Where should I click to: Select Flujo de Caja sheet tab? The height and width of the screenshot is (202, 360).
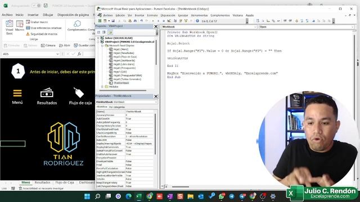coord(65,182)
